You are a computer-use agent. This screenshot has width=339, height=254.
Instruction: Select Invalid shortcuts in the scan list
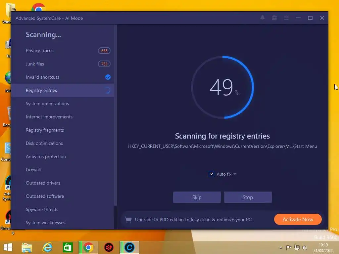click(63, 77)
